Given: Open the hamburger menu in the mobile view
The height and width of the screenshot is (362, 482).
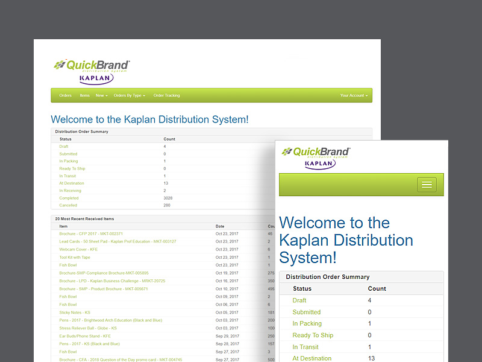Looking at the screenshot, I should click(427, 185).
